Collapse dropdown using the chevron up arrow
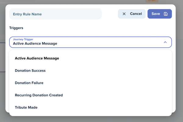This screenshot has width=183, height=122. (165, 42)
